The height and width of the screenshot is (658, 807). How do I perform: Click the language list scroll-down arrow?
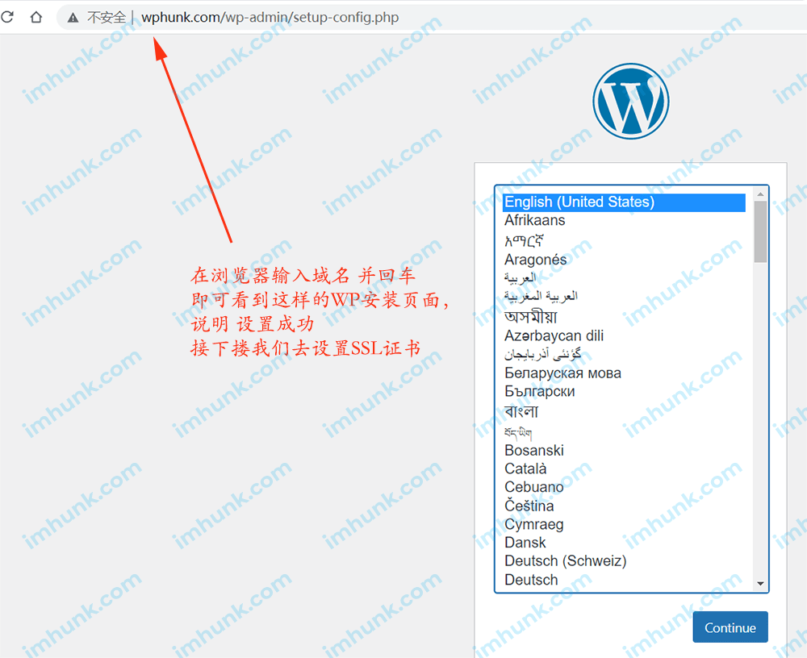pos(760,584)
